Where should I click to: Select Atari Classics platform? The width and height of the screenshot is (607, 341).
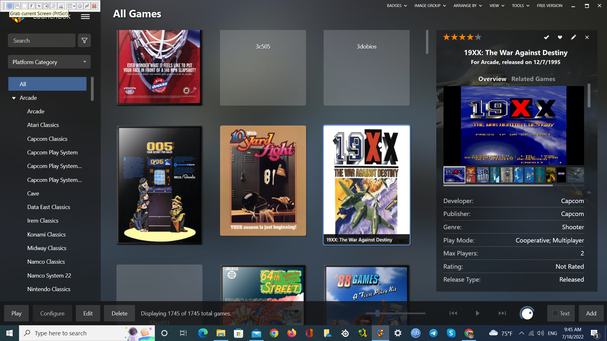coord(43,125)
